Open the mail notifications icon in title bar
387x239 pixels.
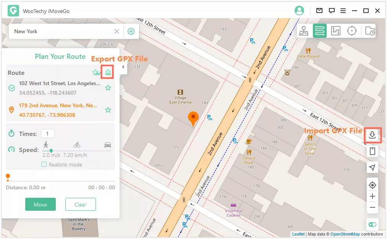[319, 10]
